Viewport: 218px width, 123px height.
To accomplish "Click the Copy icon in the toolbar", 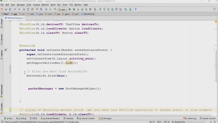I will (28, 9).
